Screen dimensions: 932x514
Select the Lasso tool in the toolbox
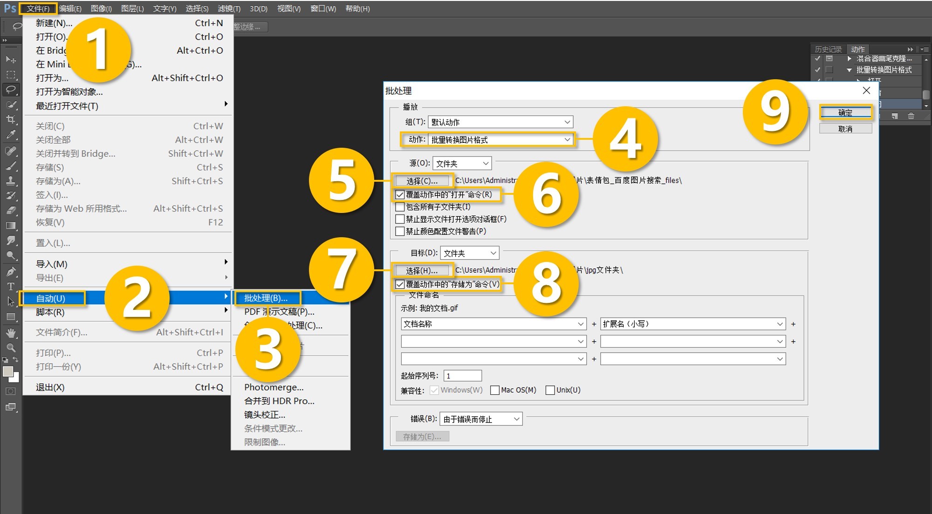tap(11, 89)
